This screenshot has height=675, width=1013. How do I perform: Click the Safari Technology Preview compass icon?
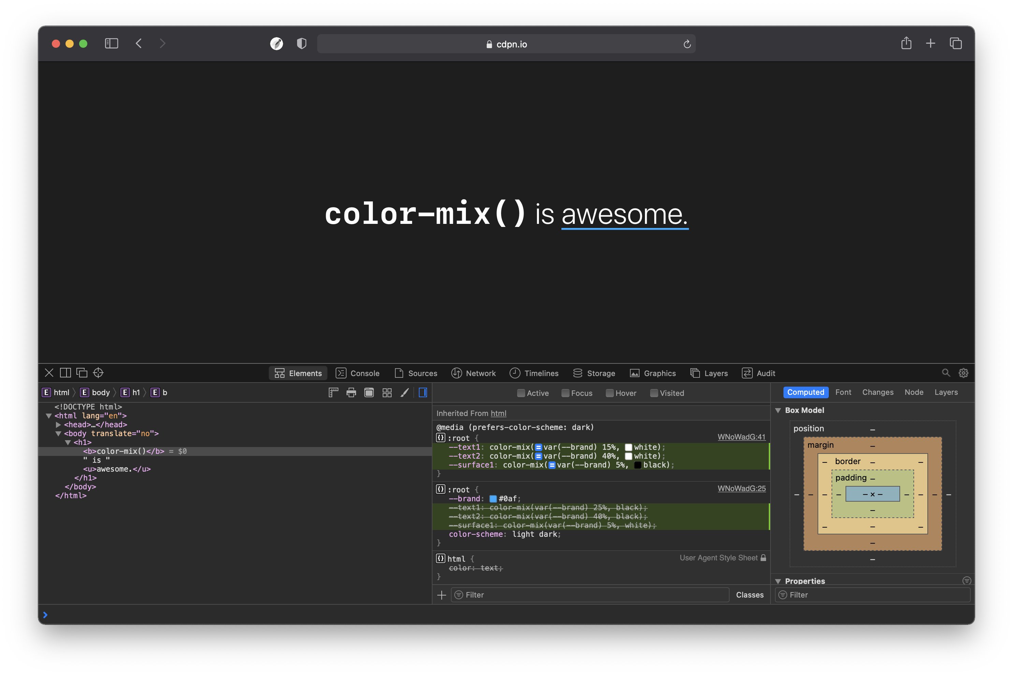coord(277,43)
